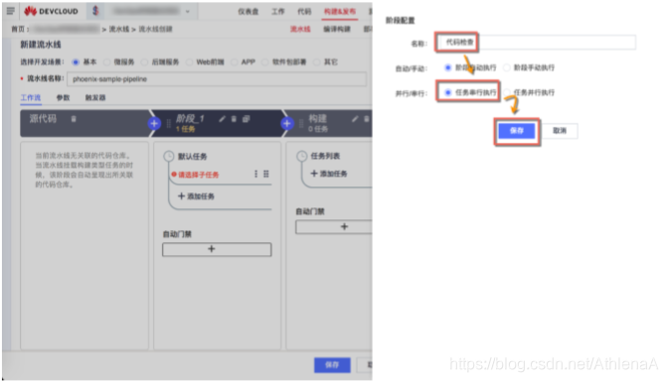668x382 pixels.
Task: Click the '0 任务' count under 构建
Action: 318,129
